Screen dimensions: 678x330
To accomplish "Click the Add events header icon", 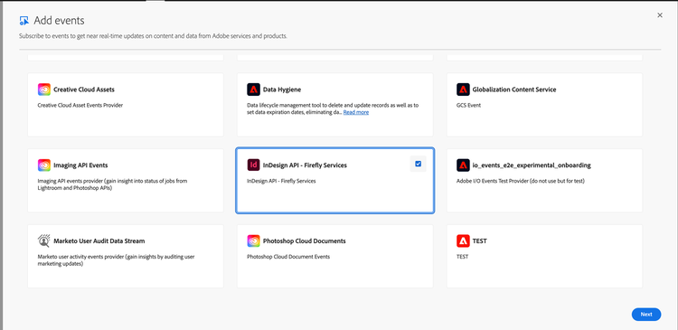I will click(24, 20).
